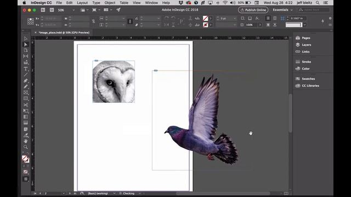Toggle the screen mode button in toolbox
The height and width of the screenshot is (197, 351).
point(26,179)
